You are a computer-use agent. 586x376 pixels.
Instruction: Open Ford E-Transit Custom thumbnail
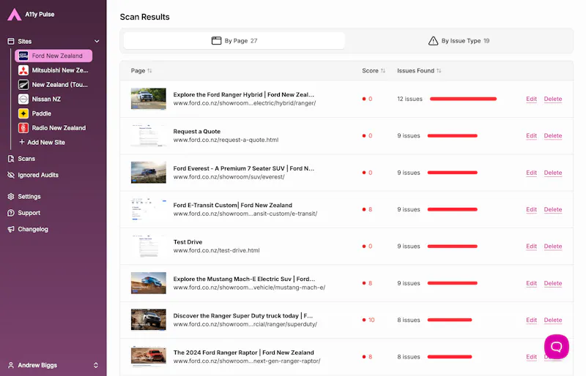tap(149, 209)
